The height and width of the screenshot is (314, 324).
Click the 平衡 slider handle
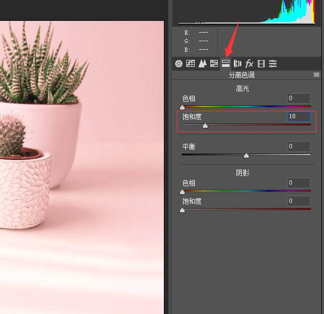click(246, 156)
